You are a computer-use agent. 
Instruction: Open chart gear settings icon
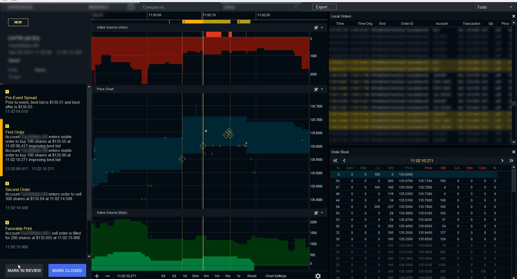(318, 276)
